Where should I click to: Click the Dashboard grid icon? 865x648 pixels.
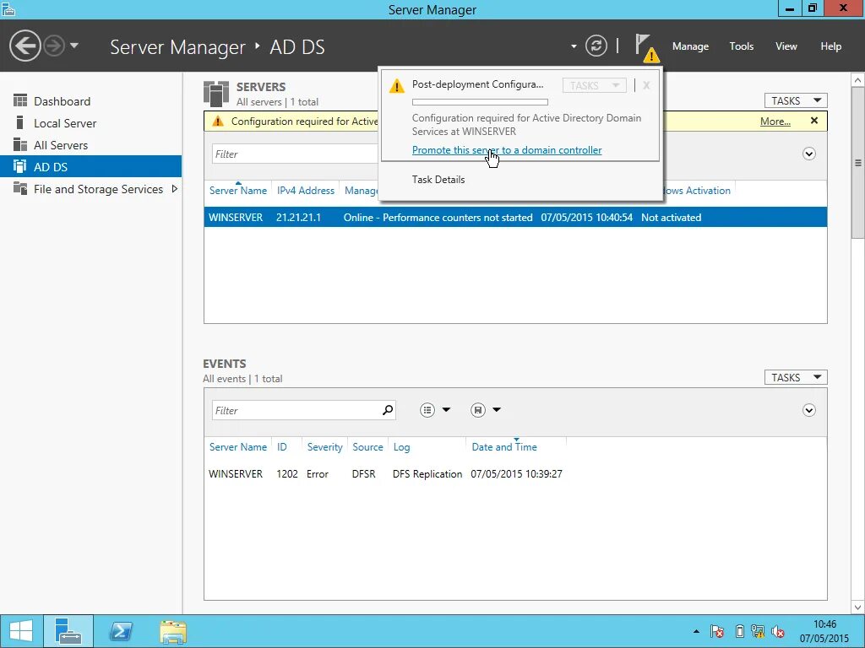(x=20, y=101)
